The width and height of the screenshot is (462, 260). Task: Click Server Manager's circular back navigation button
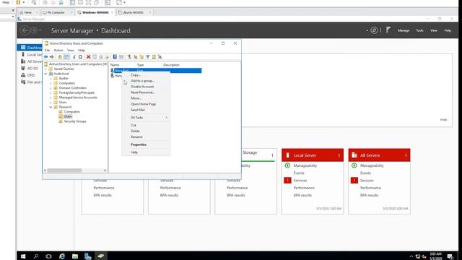[x=25, y=30]
